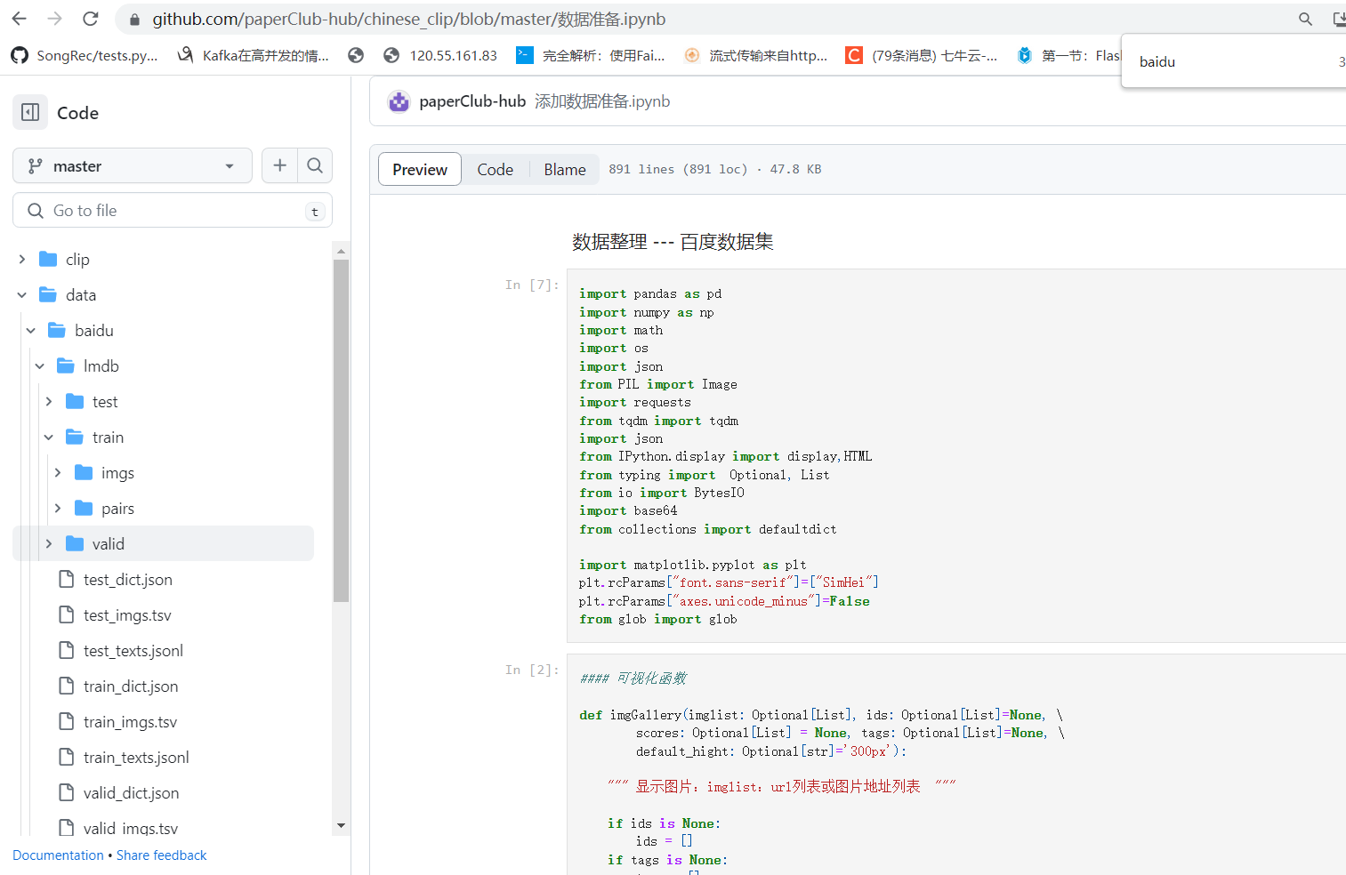
Task: Open the clip folder icon
Action: (x=48, y=259)
